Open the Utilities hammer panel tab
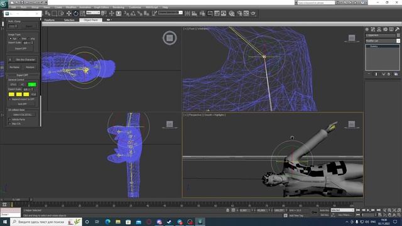The image size is (402, 226). [397, 30]
